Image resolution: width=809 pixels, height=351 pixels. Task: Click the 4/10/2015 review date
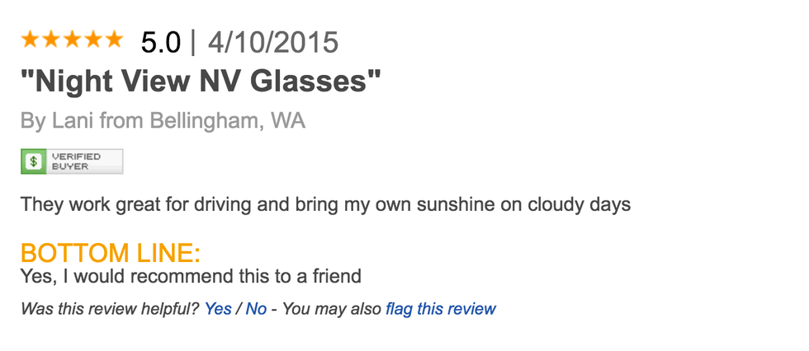(x=272, y=42)
